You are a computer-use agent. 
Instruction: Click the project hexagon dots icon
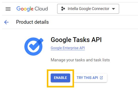pyautogui.click(x=63, y=9)
